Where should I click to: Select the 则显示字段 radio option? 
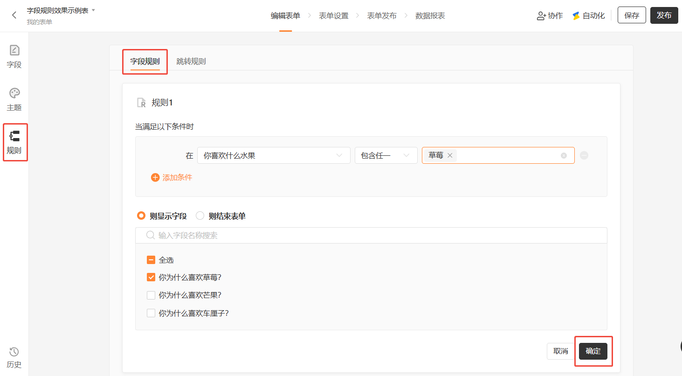(x=141, y=216)
